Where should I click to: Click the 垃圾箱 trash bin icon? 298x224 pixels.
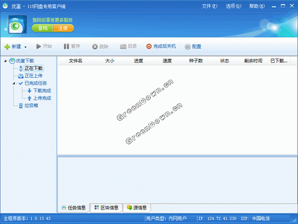point(21,106)
